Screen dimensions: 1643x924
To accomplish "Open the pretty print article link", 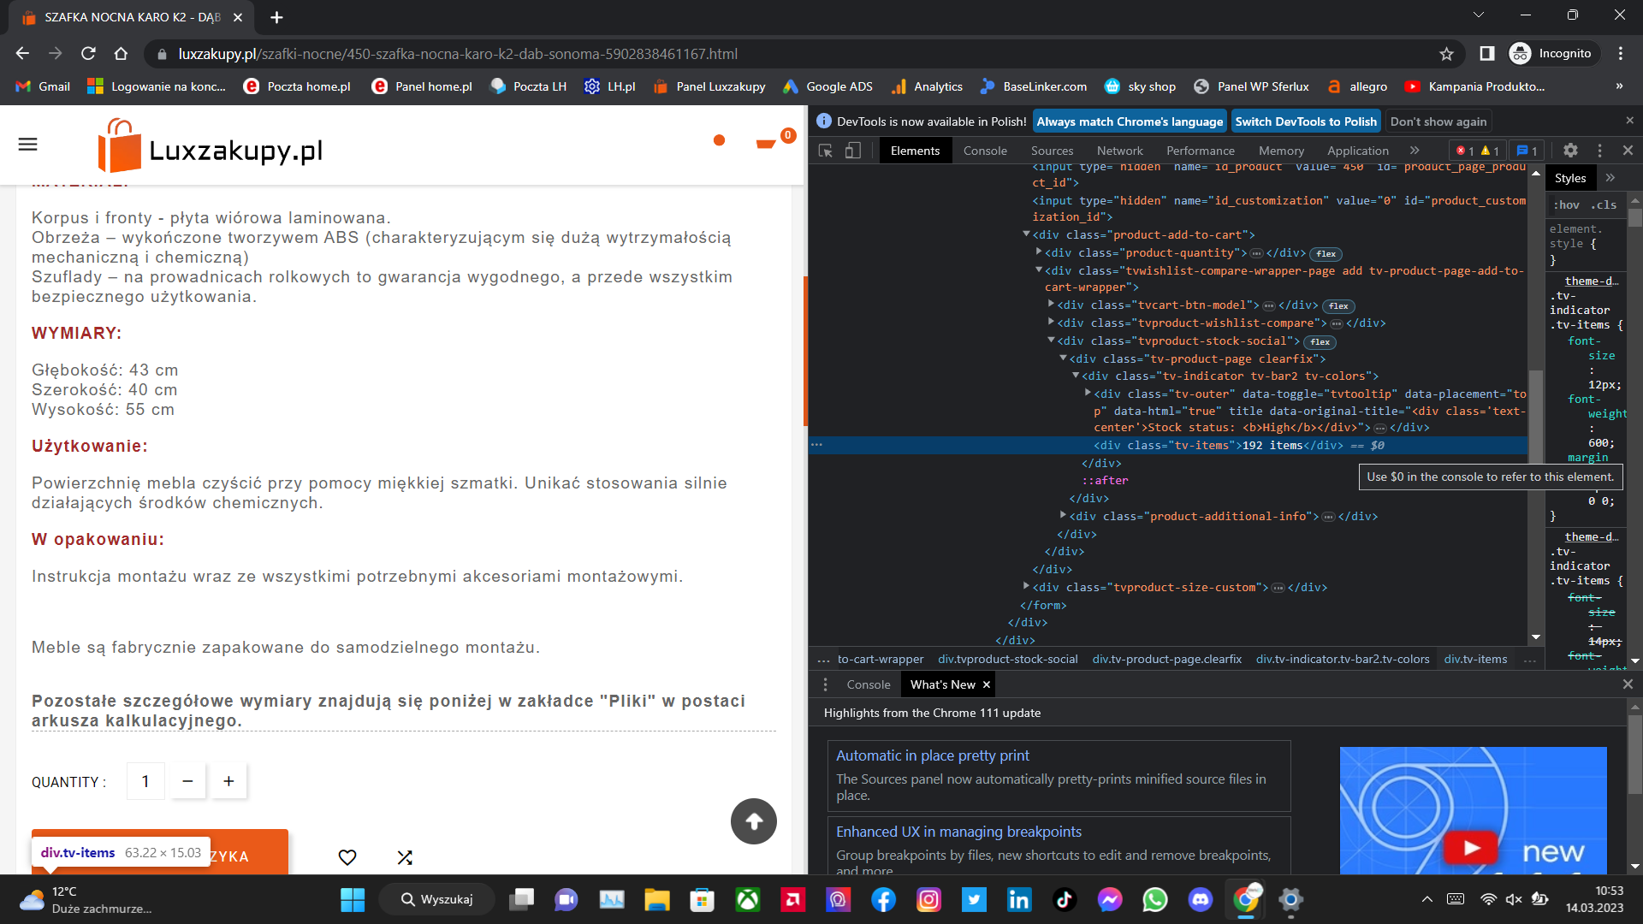I will [932, 755].
